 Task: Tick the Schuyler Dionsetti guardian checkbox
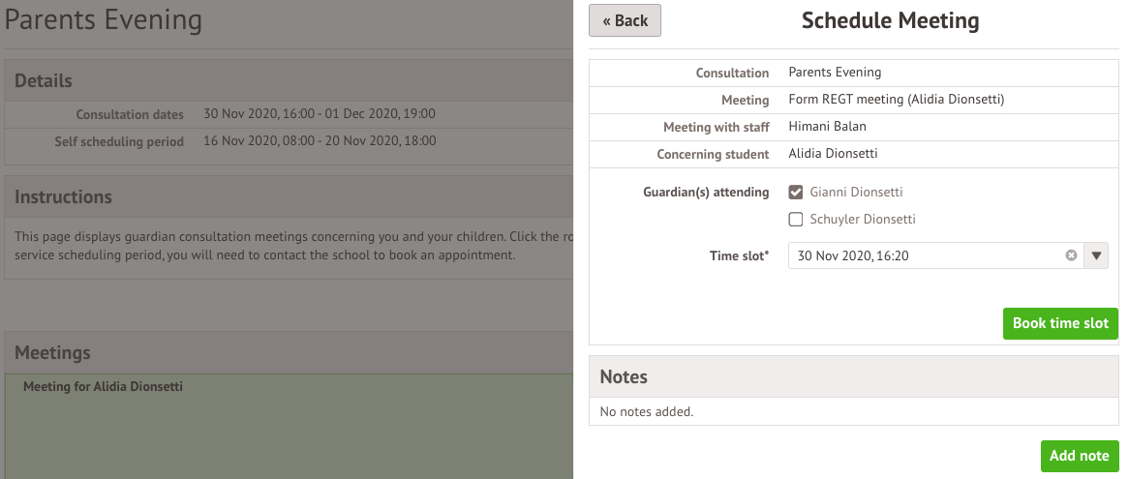click(796, 219)
